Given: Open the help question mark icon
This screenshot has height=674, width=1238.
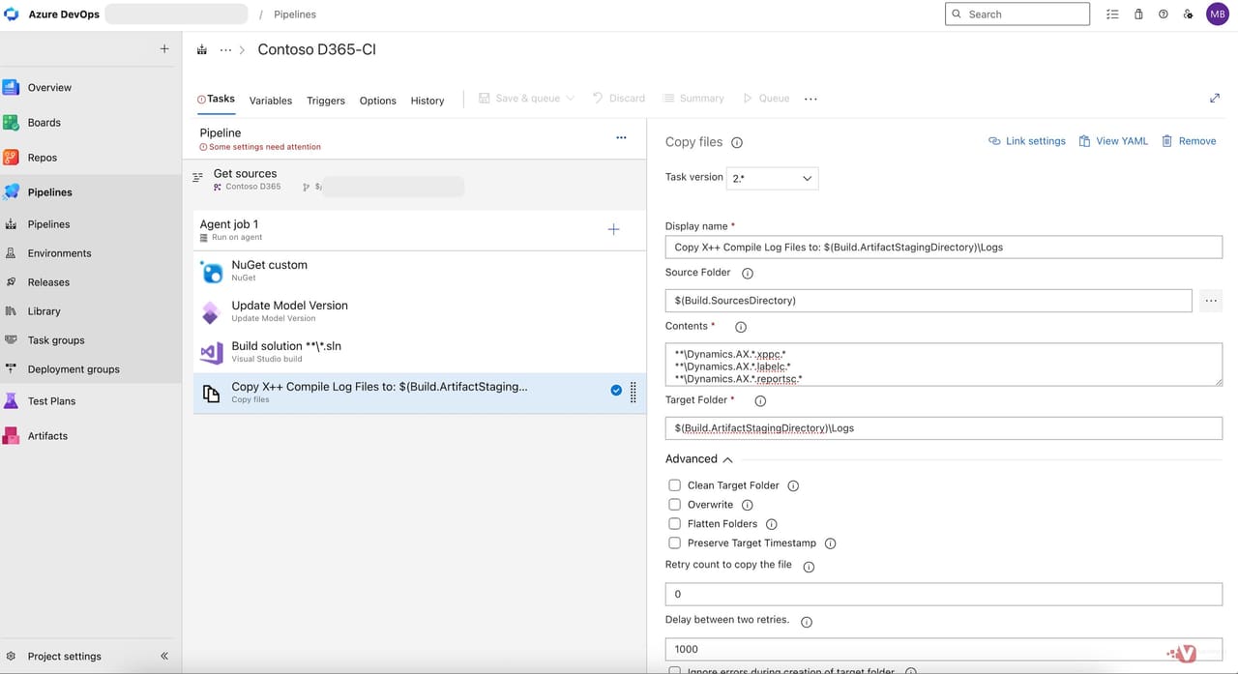Looking at the screenshot, I should 1164,15.
